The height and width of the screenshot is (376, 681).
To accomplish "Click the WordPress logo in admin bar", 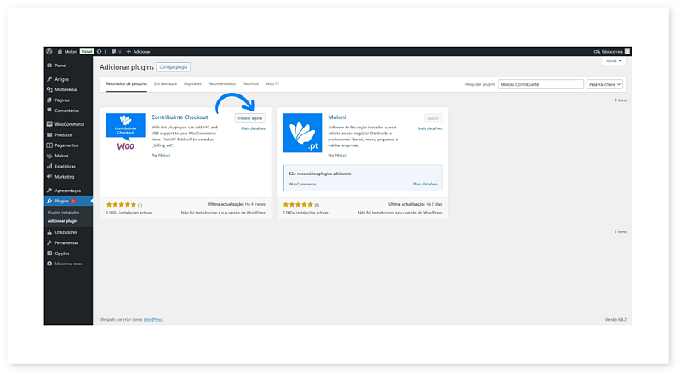I will [x=49, y=51].
